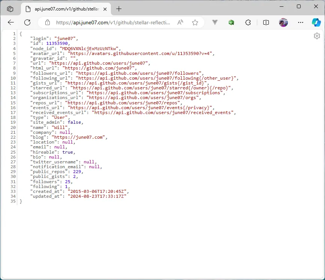Screen dimensions: 325x280
Task: Open the avatars.githubusercontent.com avatar URL
Action: coord(140,53)
